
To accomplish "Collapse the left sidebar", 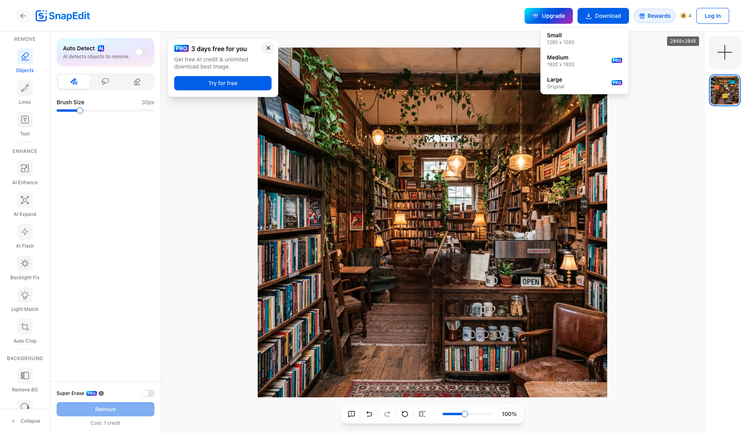I will (26, 421).
